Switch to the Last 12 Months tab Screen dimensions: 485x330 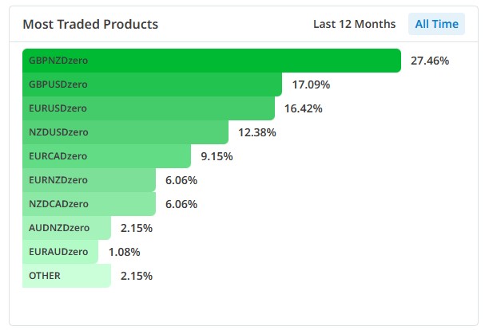click(354, 24)
